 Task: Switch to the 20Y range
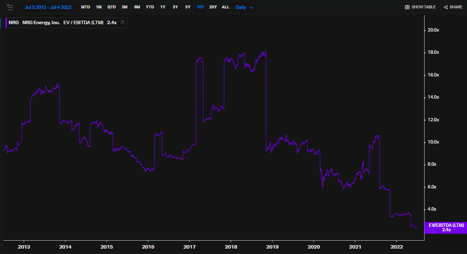click(213, 7)
